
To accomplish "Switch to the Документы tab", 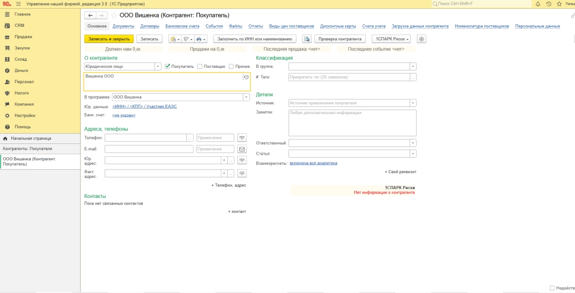I will tap(123, 26).
